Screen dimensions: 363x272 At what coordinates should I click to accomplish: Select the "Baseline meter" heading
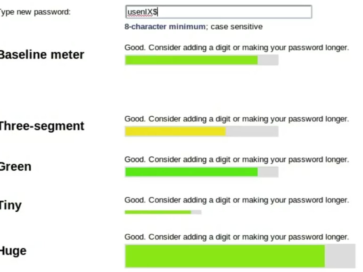click(x=41, y=55)
